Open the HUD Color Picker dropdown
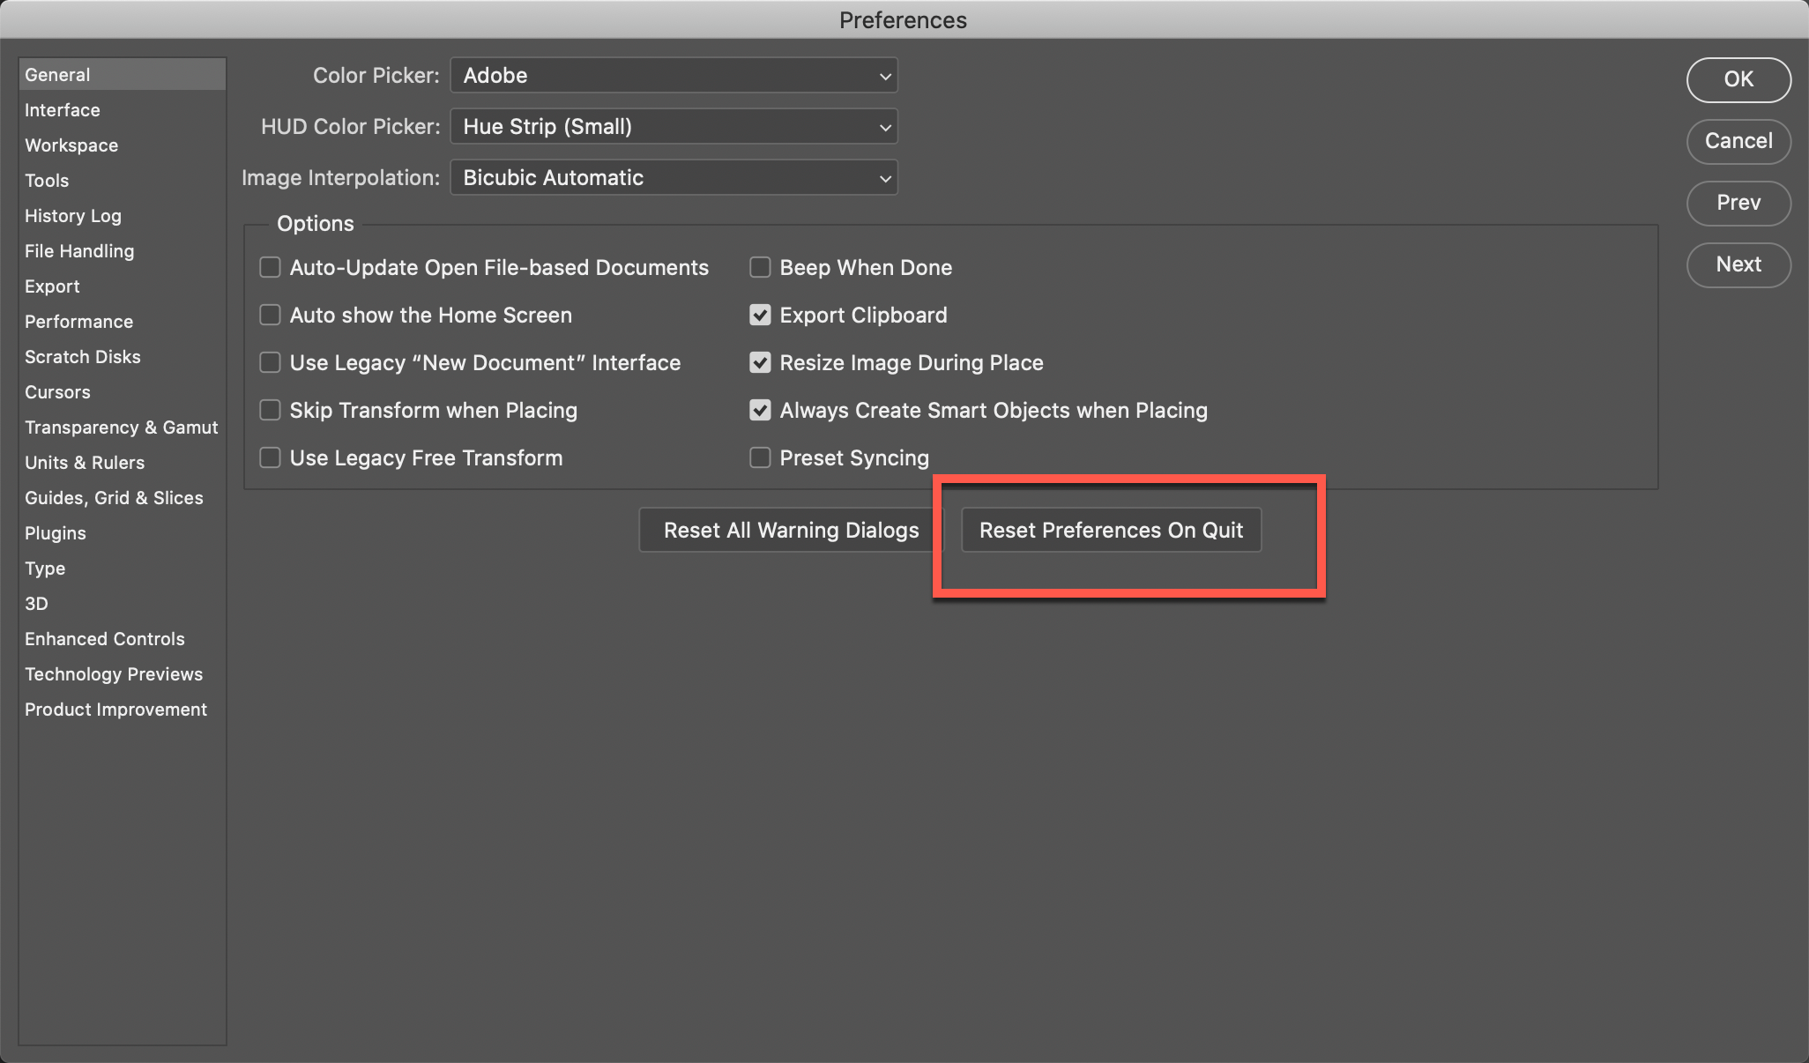 [x=673, y=126]
